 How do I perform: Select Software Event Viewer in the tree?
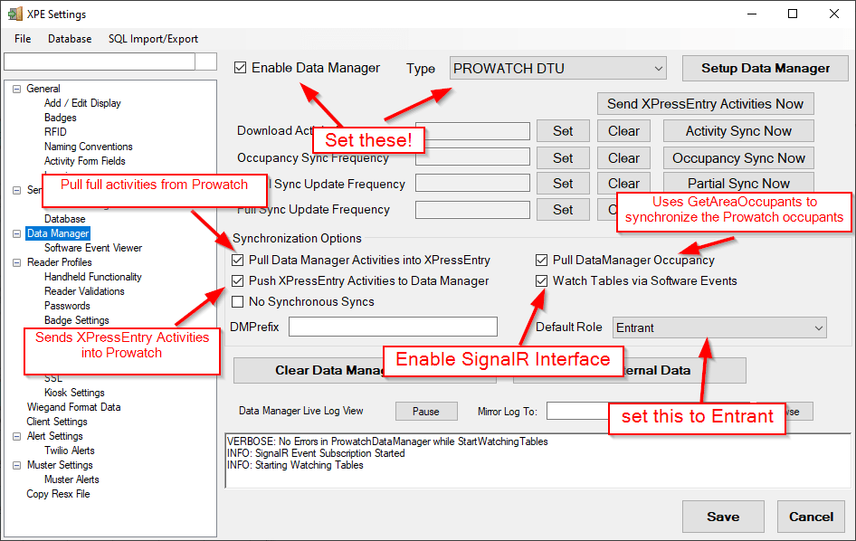point(93,248)
